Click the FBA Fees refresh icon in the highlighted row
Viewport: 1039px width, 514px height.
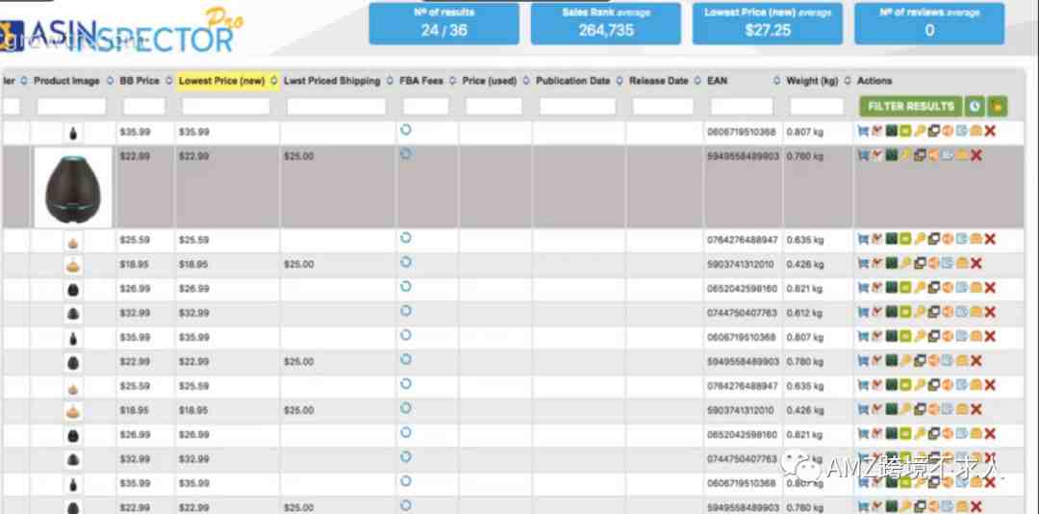[405, 154]
